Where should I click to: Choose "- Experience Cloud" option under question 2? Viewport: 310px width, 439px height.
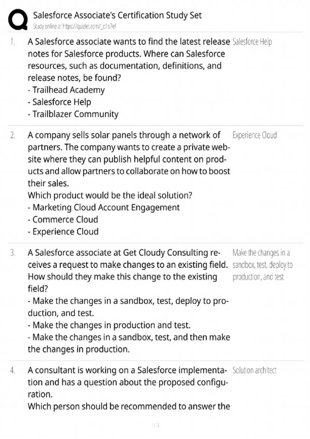(x=63, y=232)
